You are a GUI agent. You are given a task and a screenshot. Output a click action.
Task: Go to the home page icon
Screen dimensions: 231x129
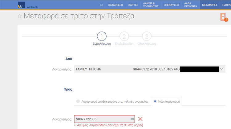[x=102, y=5]
